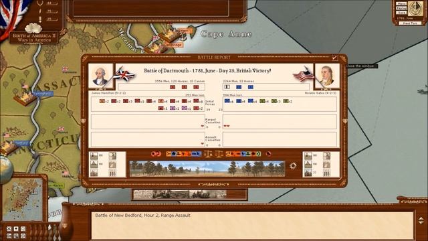
Task: Click the battlefield terrain landscape image
Action: pyautogui.click(x=207, y=169)
